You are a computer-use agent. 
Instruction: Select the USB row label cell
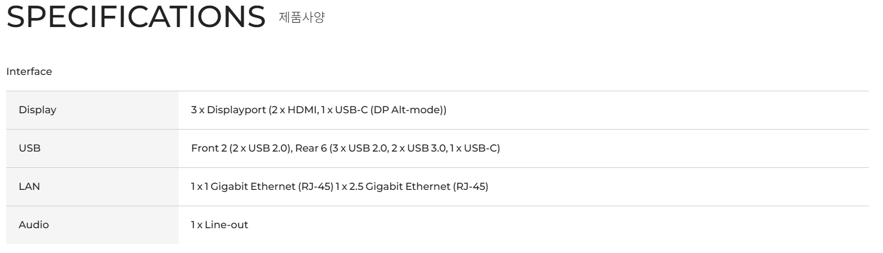[x=29, y=148]
